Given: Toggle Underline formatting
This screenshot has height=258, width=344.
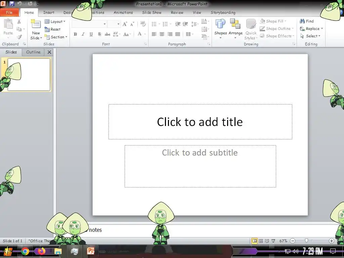Looking at the screenshot, I should coord(91,34).
